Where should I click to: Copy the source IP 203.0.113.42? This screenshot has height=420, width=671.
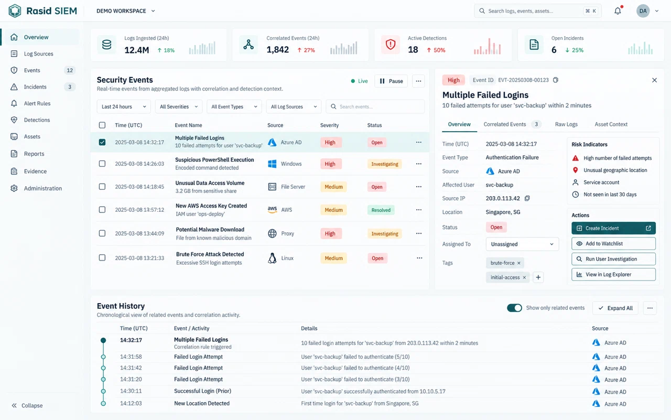[527, 198]
